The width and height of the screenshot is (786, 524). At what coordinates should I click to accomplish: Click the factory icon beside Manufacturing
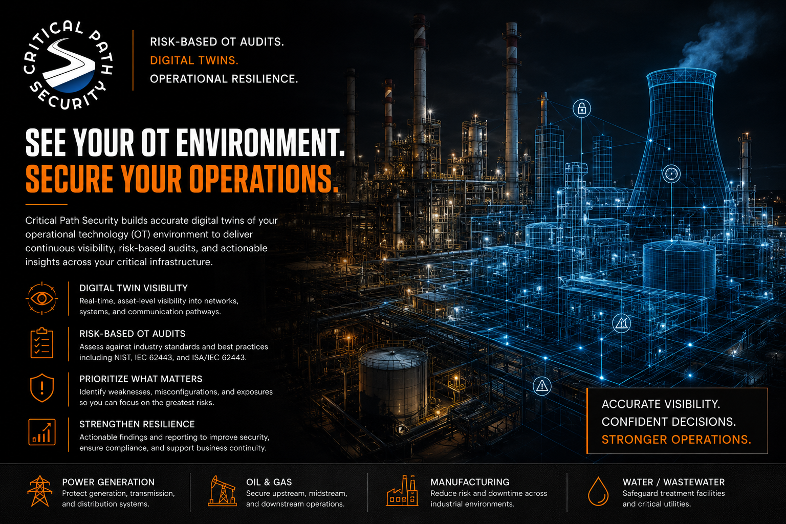pyautogui.click(x=402, y=491)
